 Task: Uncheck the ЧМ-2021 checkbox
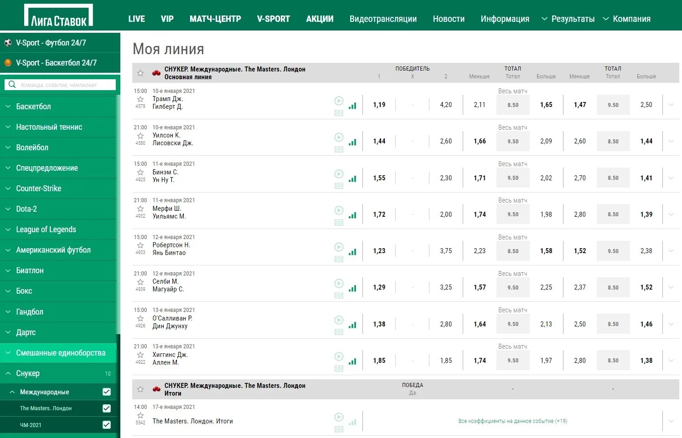(107, 425)
